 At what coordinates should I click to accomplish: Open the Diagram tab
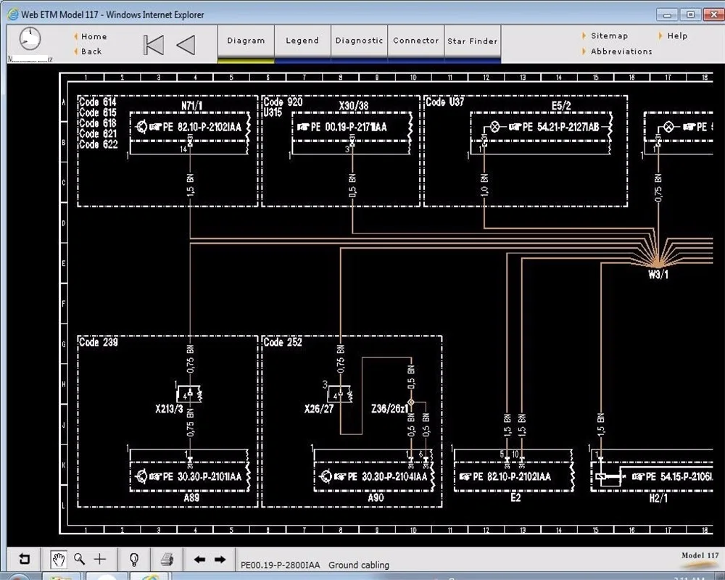pos(246,41)
